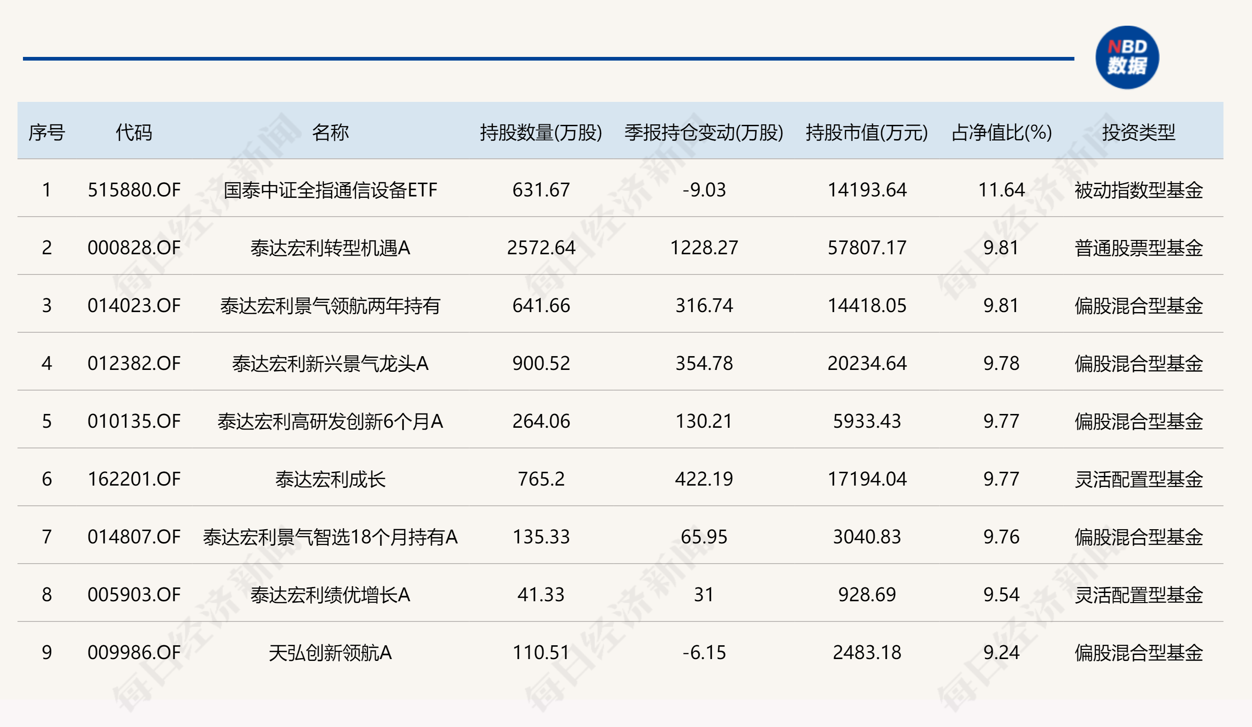Image resolution: width=1252 pixels, height=727 pixels.
Task: Click the 代码 column header
Action: pos(134,133)
